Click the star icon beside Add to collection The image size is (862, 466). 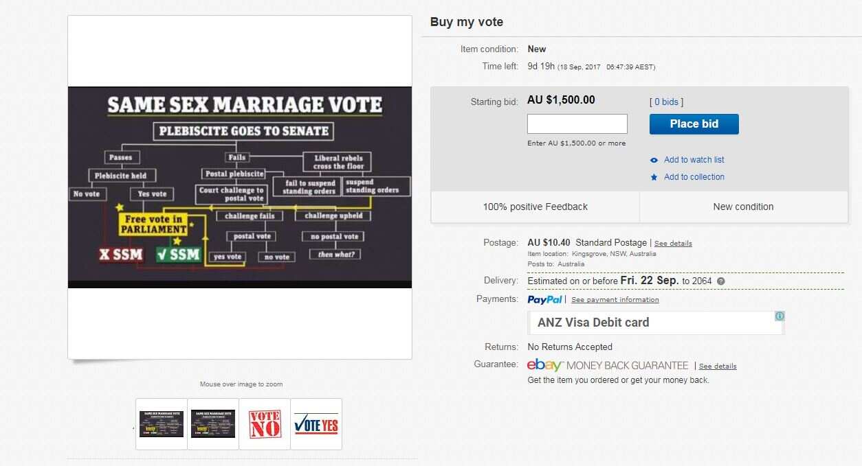pos(654,176)
